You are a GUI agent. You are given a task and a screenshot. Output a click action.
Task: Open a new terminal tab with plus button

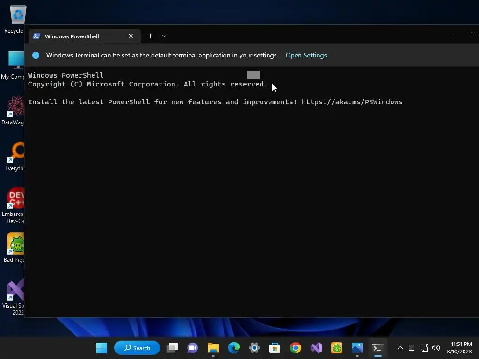coord(150,36)
